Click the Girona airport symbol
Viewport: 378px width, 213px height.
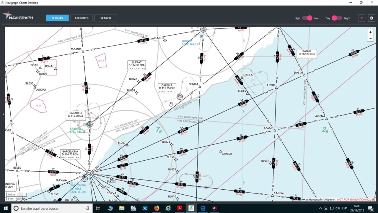[x=201, y=36]
